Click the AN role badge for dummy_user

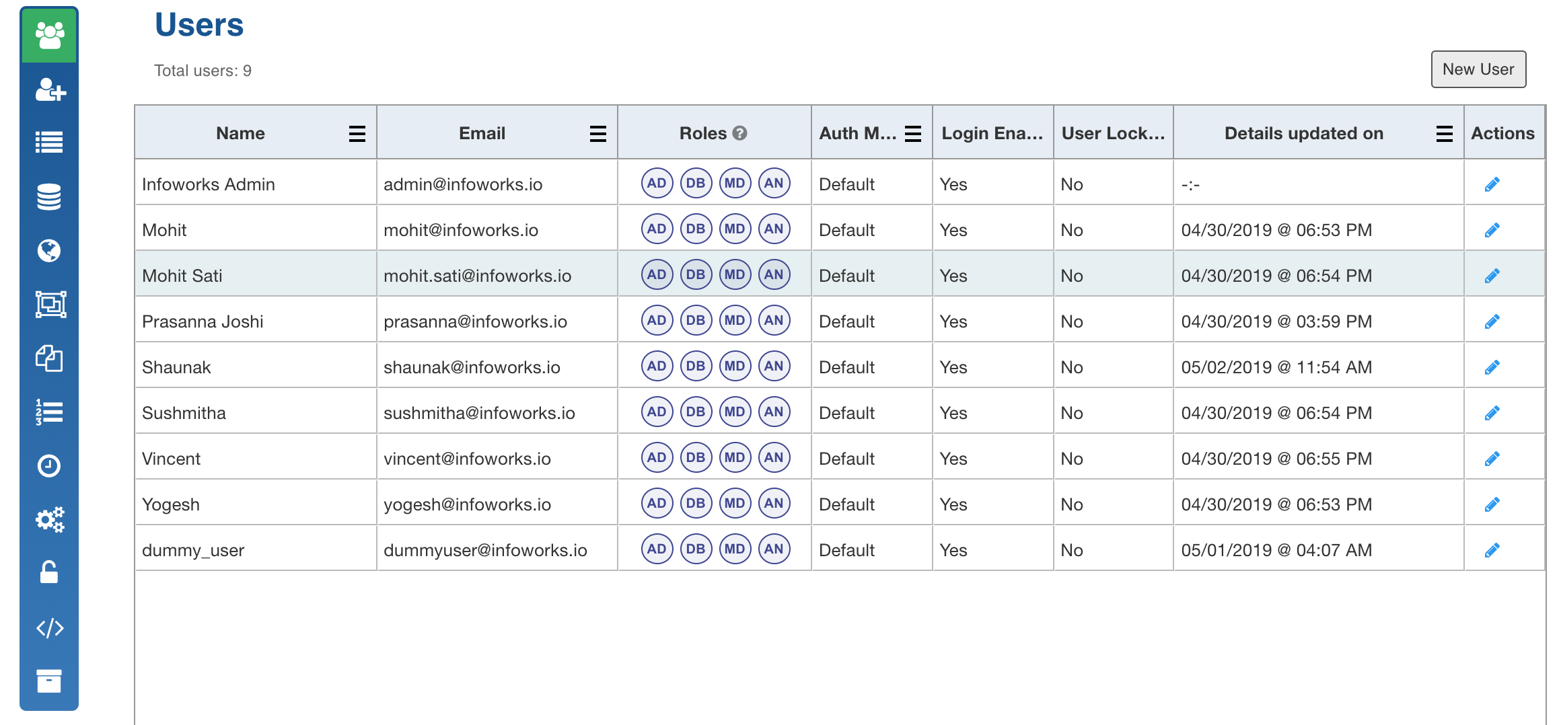click(x=774, y=549)
